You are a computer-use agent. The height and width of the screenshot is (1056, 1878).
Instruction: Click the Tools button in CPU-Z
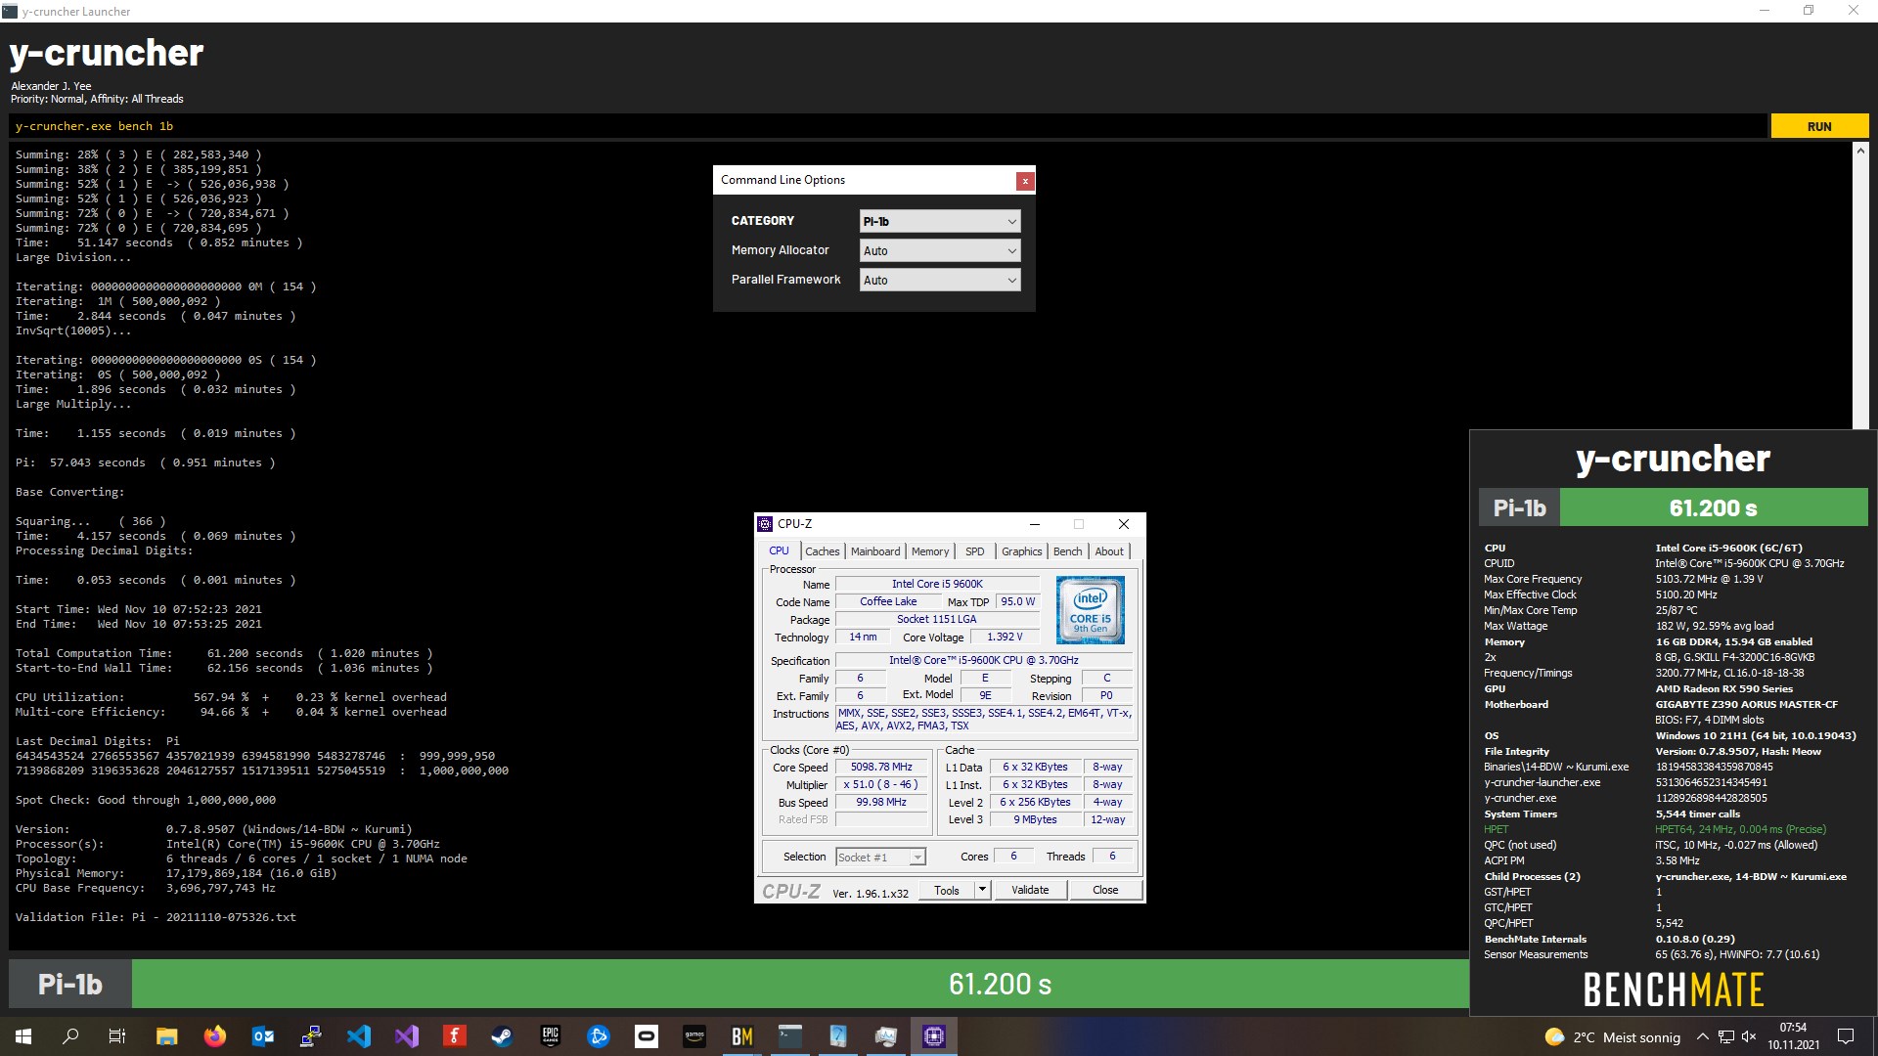tap(946, 889)
